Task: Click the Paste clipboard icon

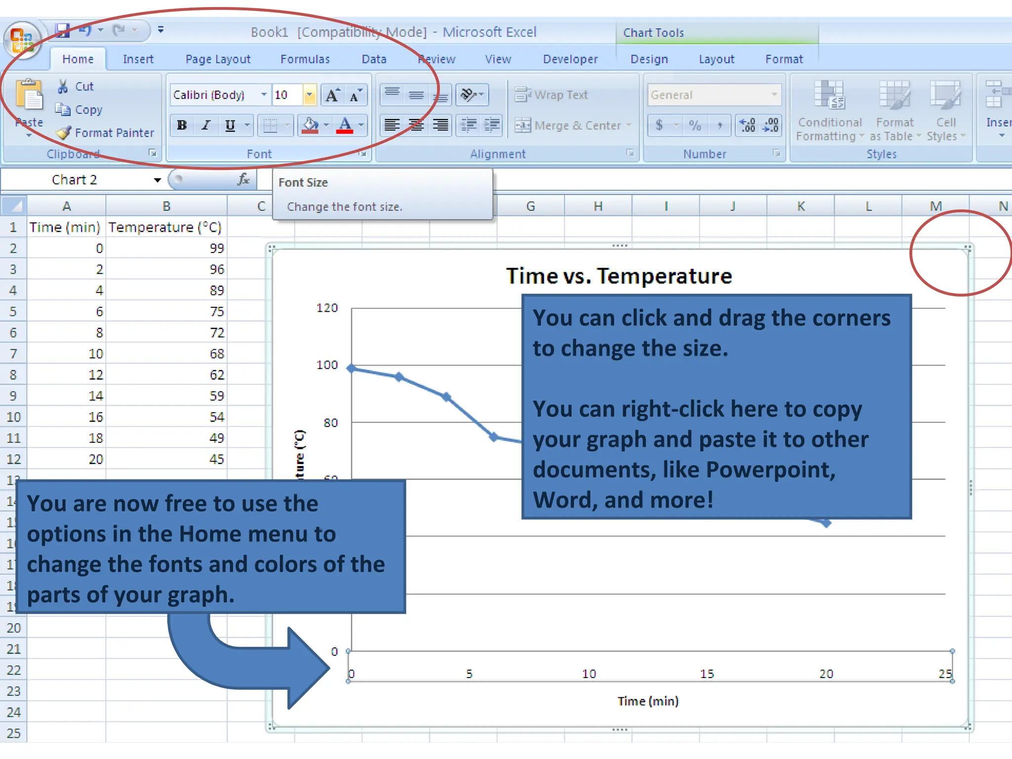Action: (x=29, y=95)
